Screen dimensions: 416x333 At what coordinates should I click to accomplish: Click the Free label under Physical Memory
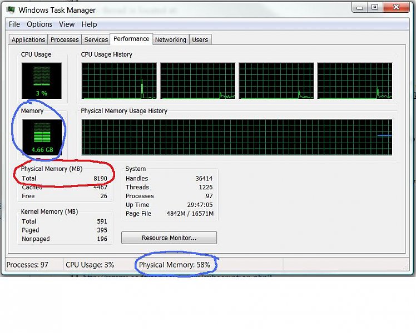(x=28, y=196)
